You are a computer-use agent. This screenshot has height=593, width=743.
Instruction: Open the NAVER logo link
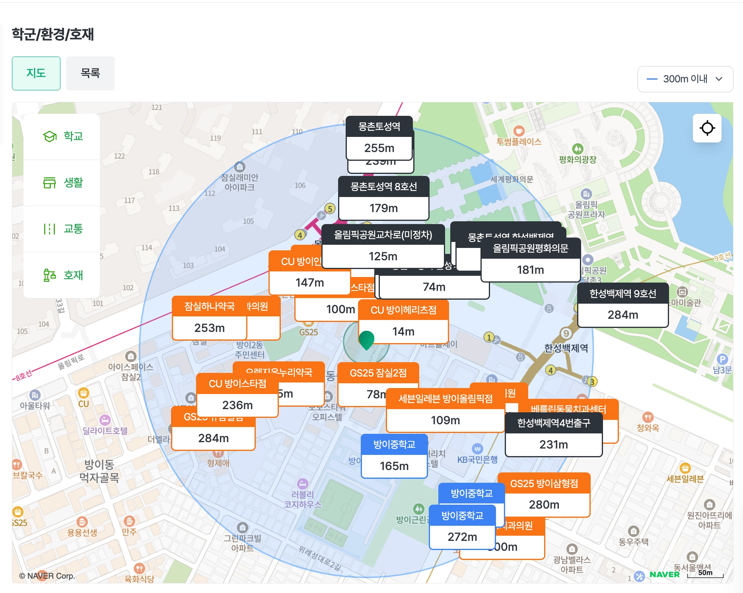[664, 574]
